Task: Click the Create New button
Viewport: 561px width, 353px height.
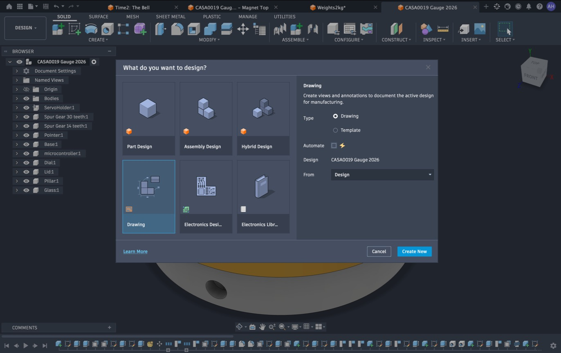Action: [414, 251]
